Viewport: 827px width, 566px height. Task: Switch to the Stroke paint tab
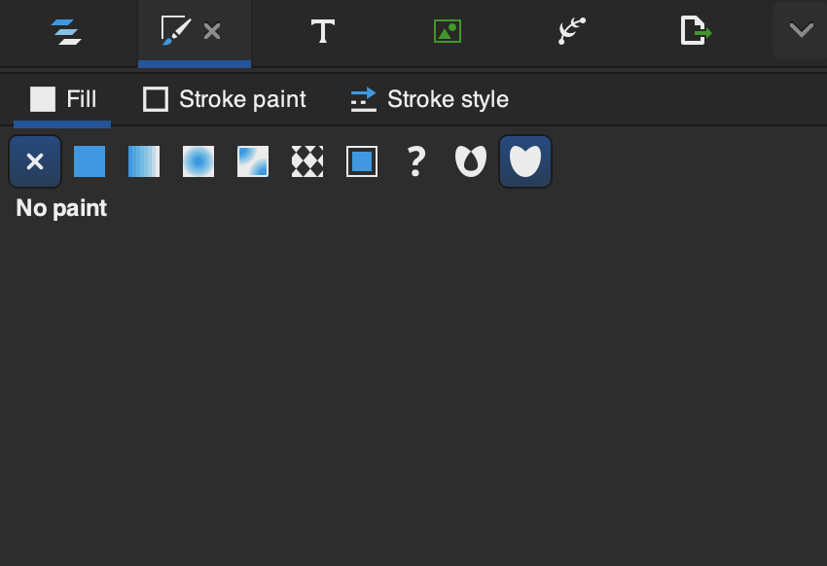pos(225,99)
